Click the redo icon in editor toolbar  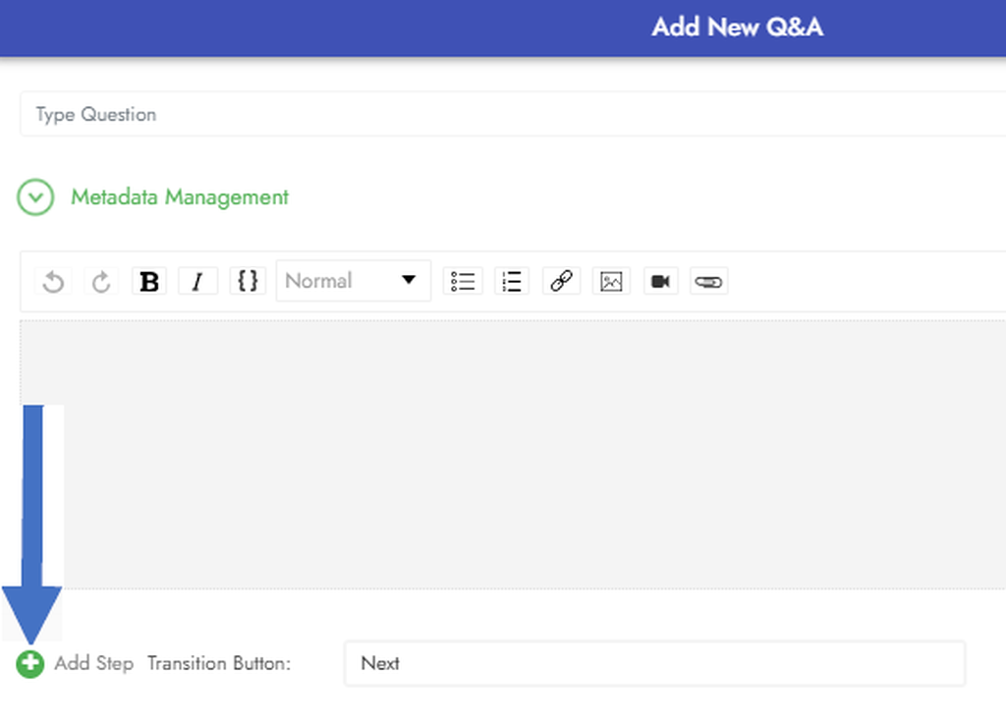pyautogui.click(x=101, y=282)
